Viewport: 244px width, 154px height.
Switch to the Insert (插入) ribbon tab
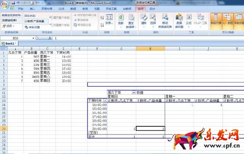[x=32, y=9]
